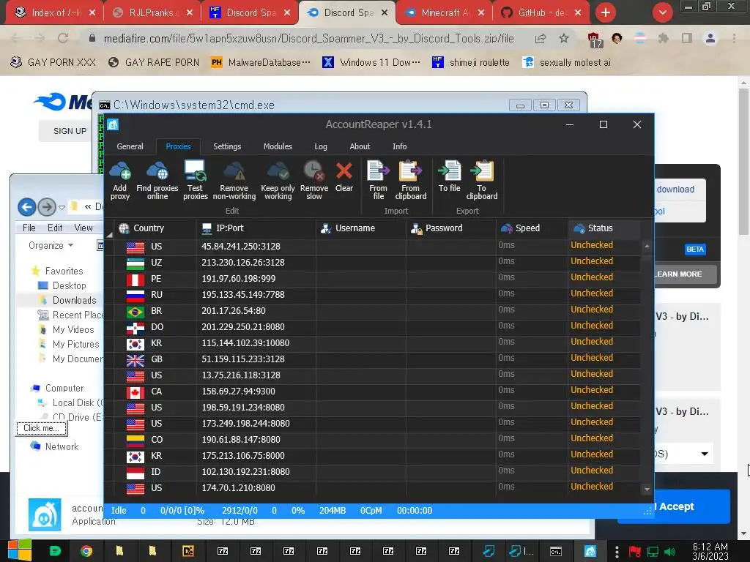This screenshot has width=750, height=562.
Task: Choose Keep only working proxies
Action: tap(278, 180)
